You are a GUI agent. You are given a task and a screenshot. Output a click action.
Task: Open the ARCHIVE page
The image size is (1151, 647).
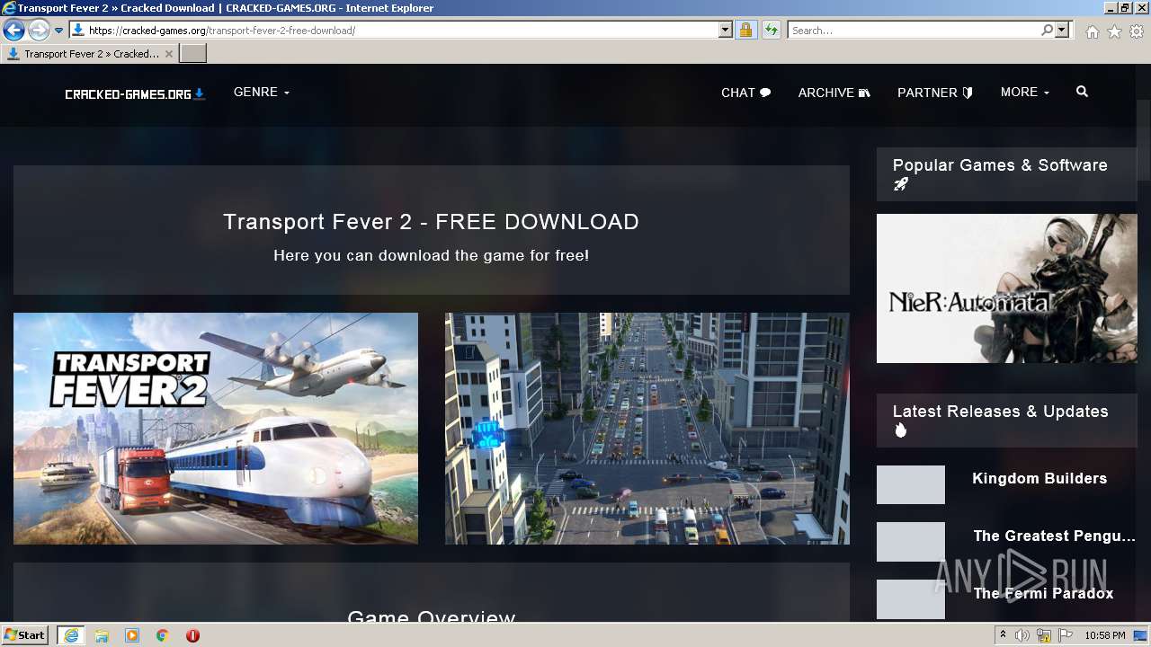click(x=834, y=93)
